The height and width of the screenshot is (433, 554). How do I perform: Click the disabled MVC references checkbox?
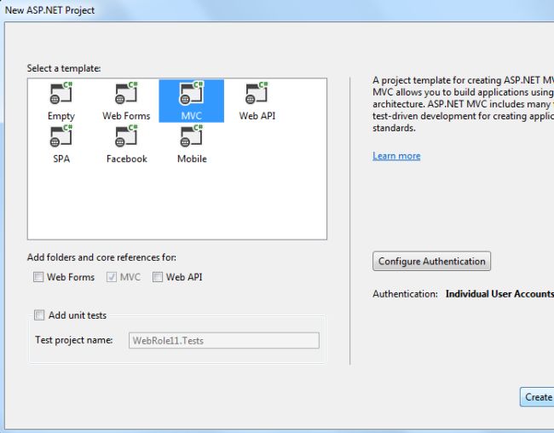tap(112, 277)
